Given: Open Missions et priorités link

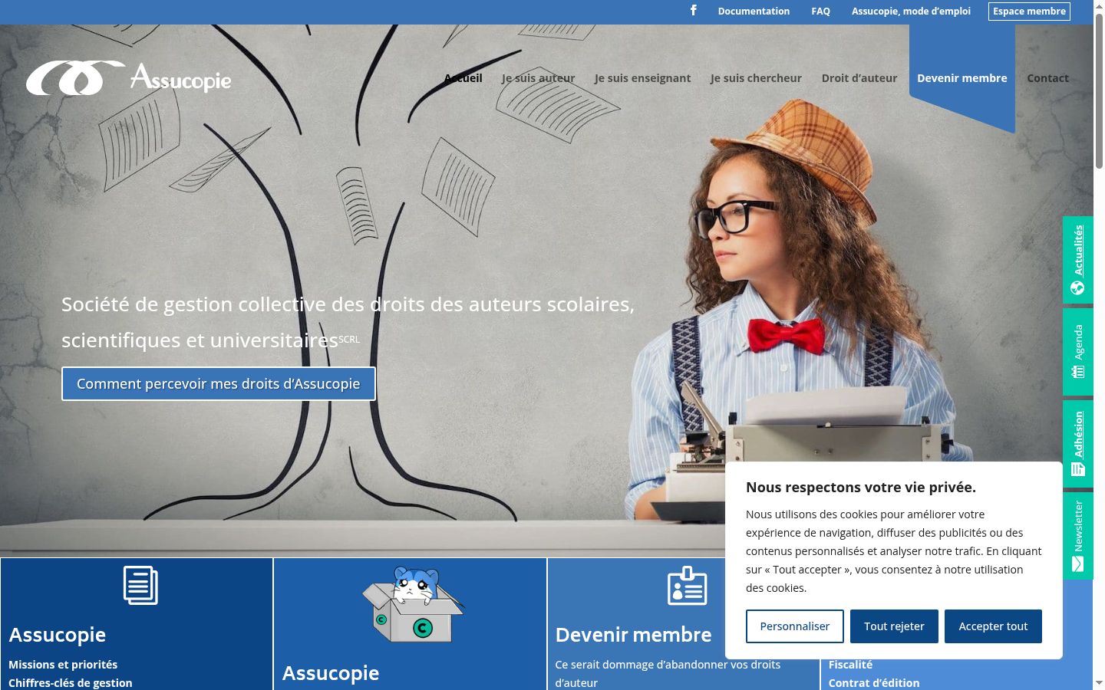Looking at the screenshot, I should pos(63,665).
